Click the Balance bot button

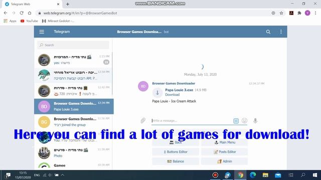(x=176, y=161)
